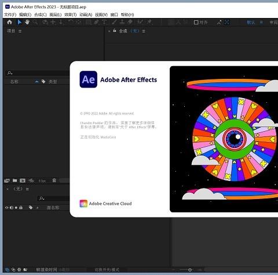Toggle the video eye column switch
The height and width of the screenshot is (275, 278).
(7, 208)
